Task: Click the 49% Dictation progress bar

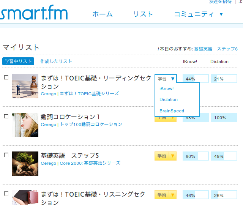Action: point(224,156)
